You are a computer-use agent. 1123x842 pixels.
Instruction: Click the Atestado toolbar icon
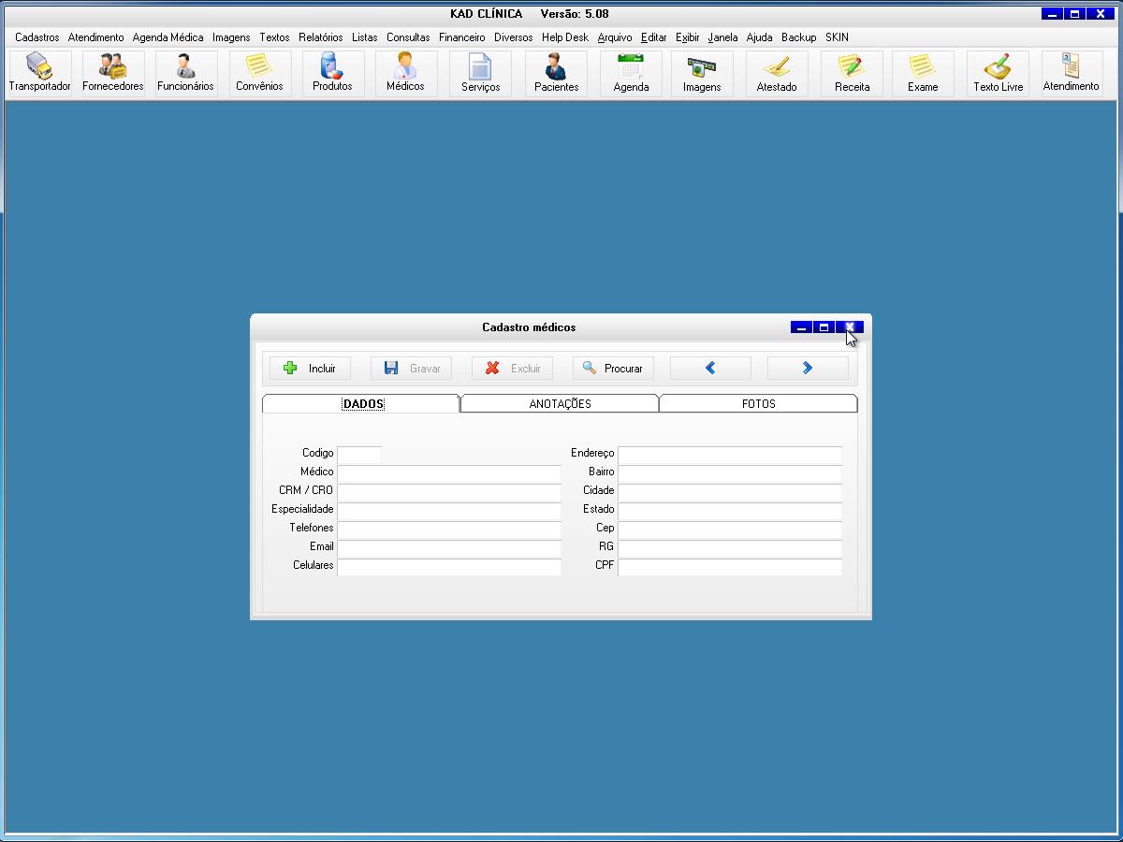(777, 73)
